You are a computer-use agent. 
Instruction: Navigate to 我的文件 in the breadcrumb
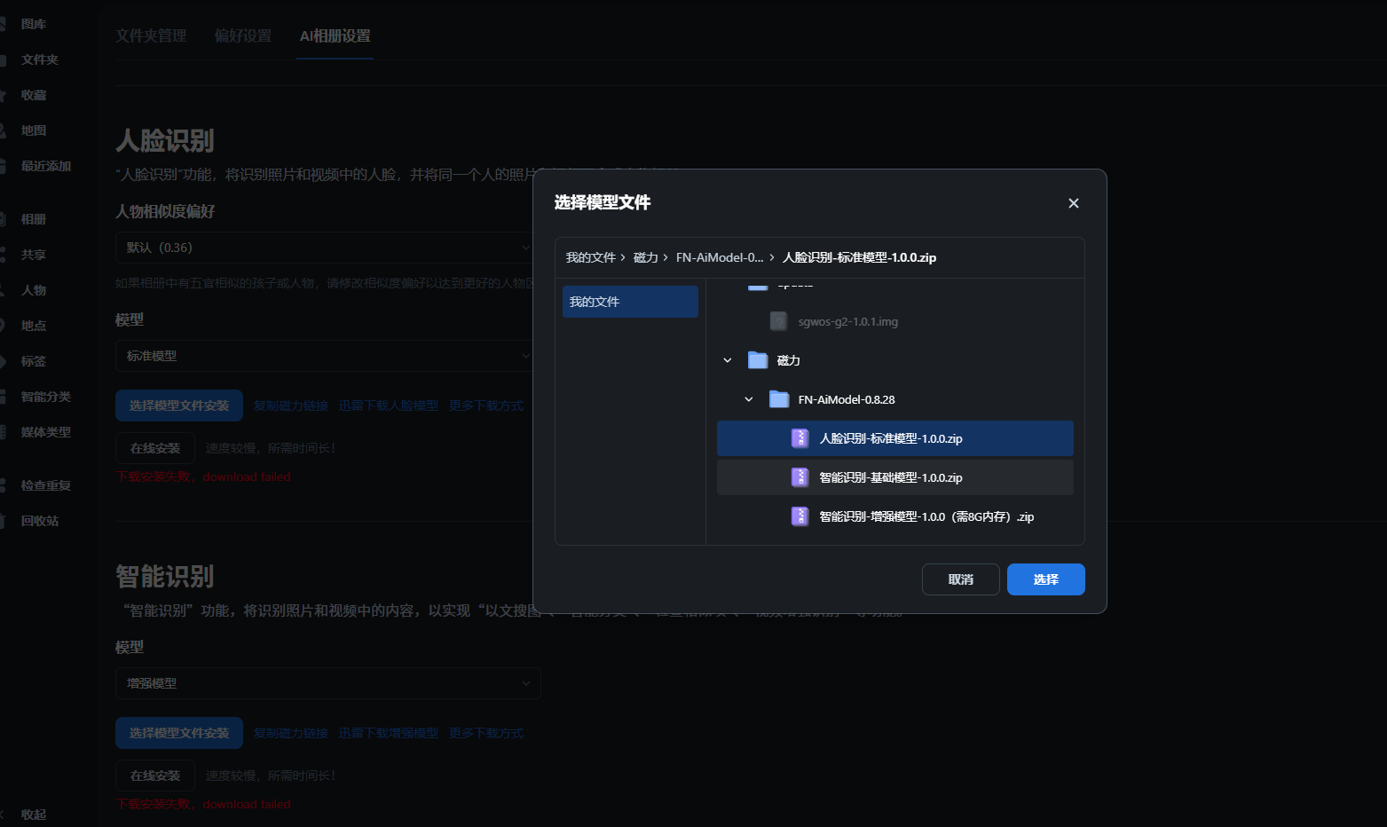590,257
